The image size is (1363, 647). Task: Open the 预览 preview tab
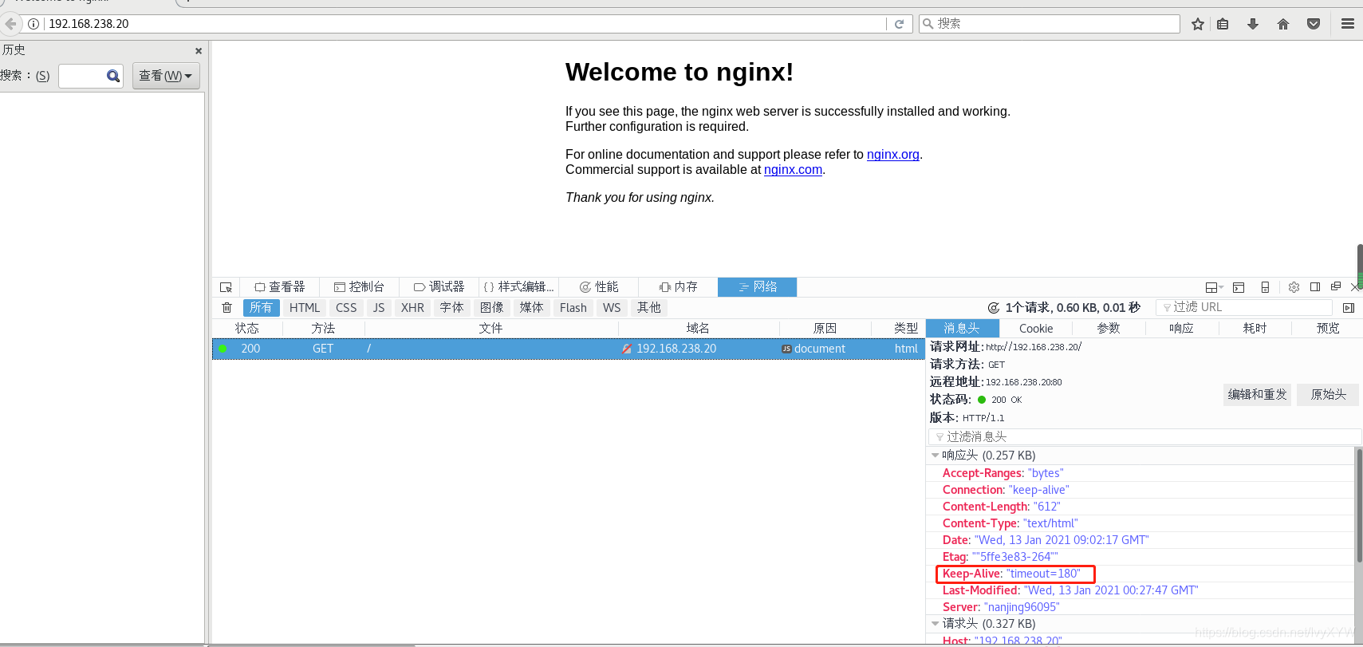1328,329
